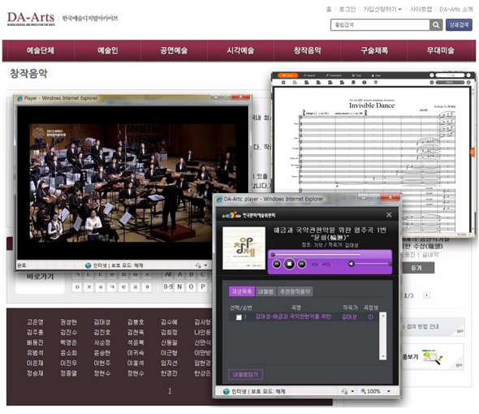
Task: Switch to 추천창작음악 tab in audio player
Action: point(295,291)
